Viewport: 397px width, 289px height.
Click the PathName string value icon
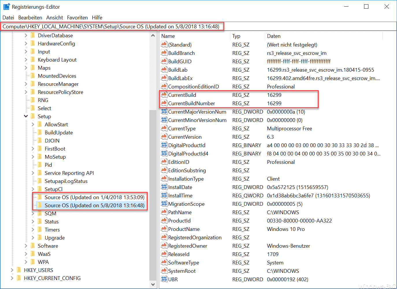pos(164,212)
